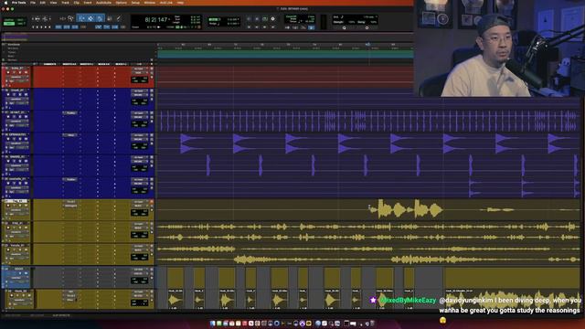Open the File menu

pos(33,3)
